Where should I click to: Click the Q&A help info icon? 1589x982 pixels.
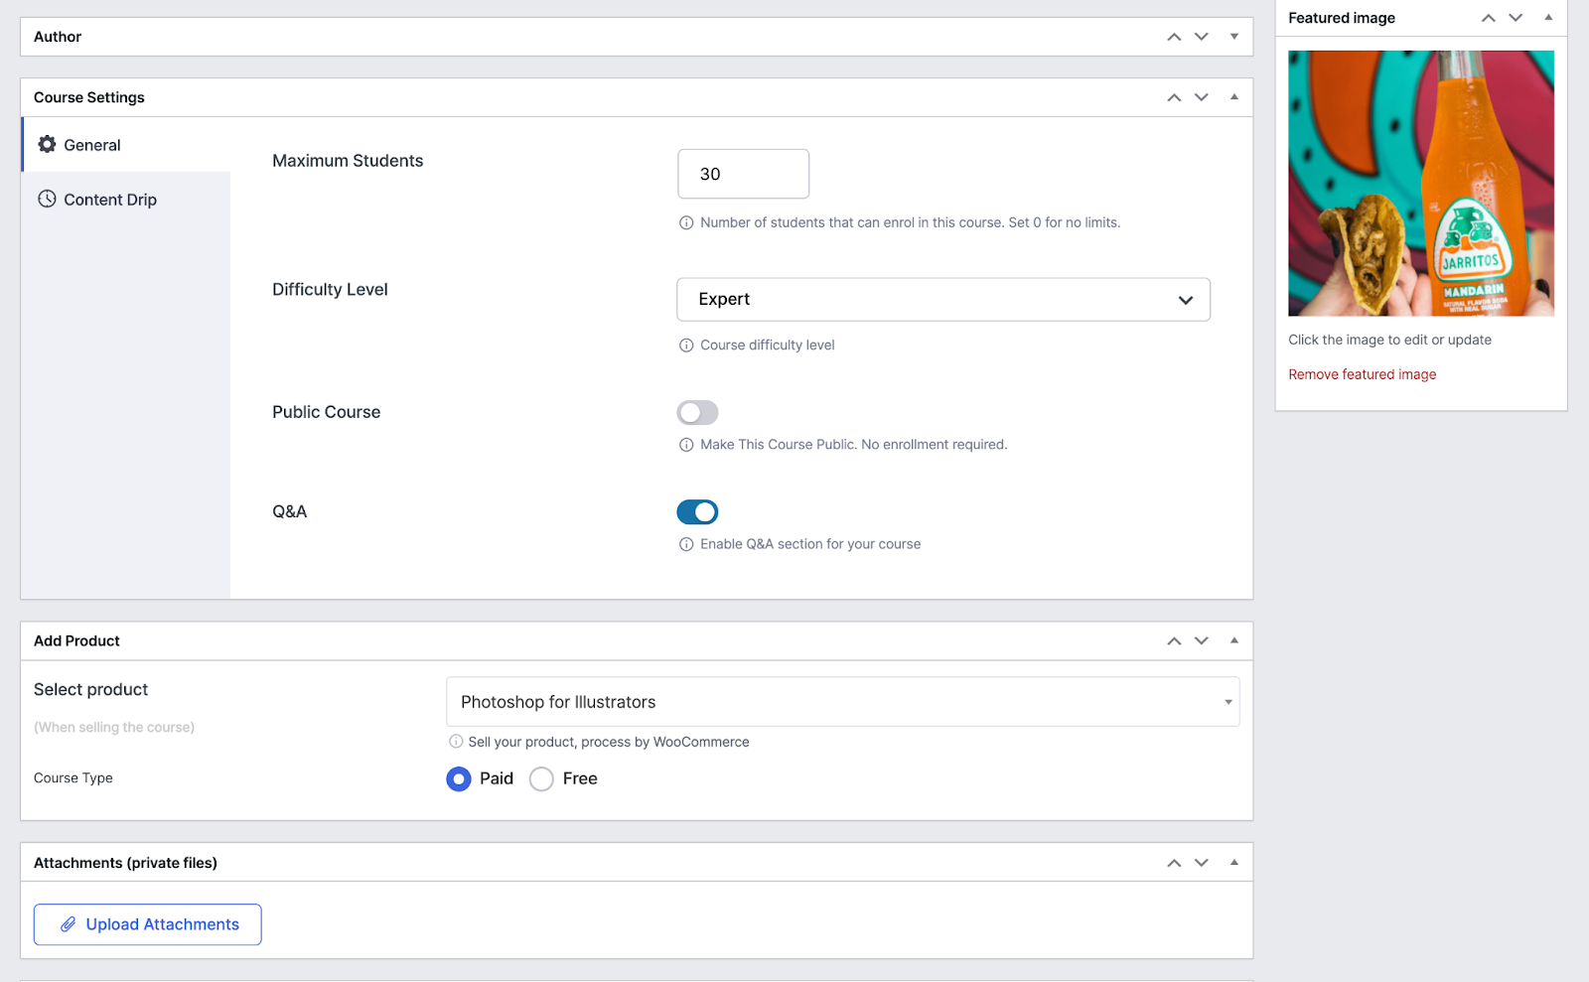click(x=686, y=545)
